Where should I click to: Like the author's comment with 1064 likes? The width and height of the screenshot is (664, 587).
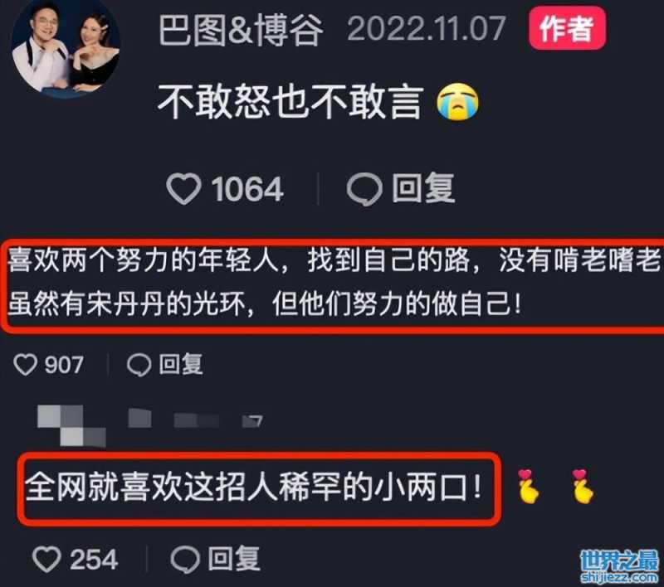click(x=183, y=189)
